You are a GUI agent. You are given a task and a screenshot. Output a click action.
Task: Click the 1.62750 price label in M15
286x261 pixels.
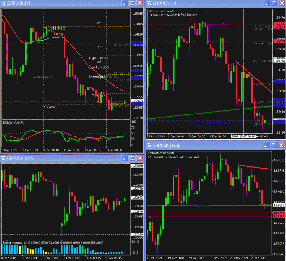pos(137,189)
